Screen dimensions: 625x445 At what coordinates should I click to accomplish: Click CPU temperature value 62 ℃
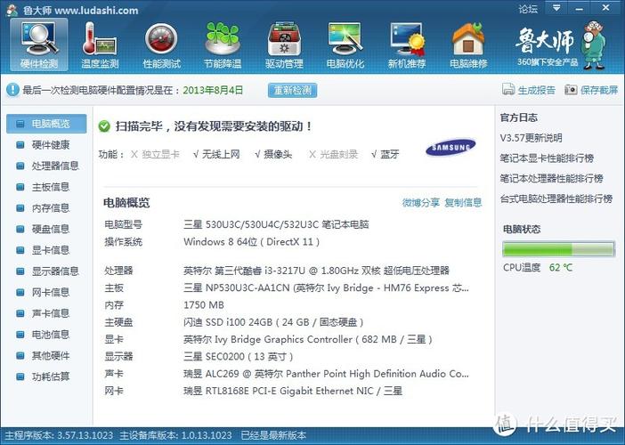(561, 267)
